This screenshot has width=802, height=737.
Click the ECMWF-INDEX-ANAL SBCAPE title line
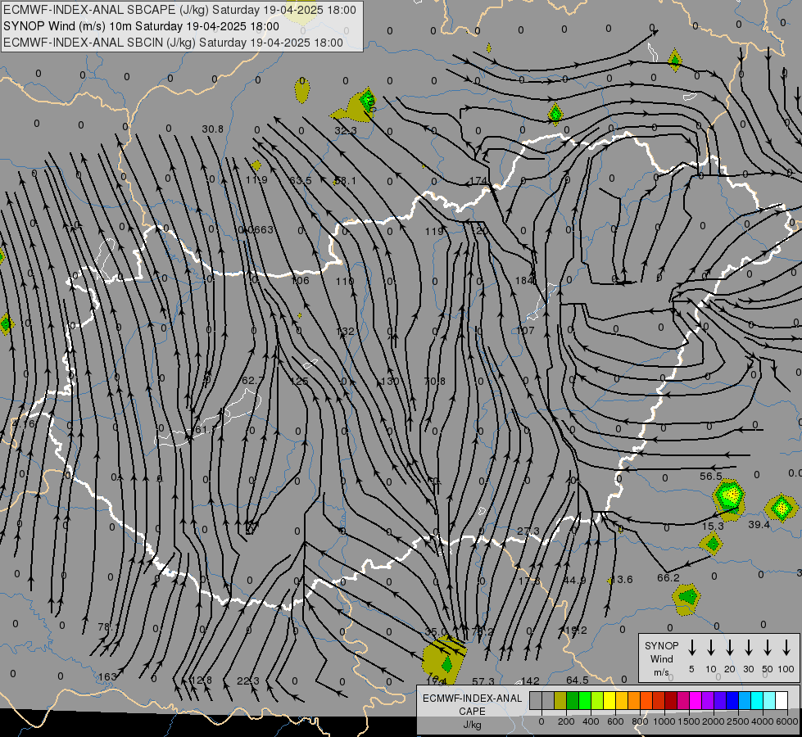[x=179, y=10]
